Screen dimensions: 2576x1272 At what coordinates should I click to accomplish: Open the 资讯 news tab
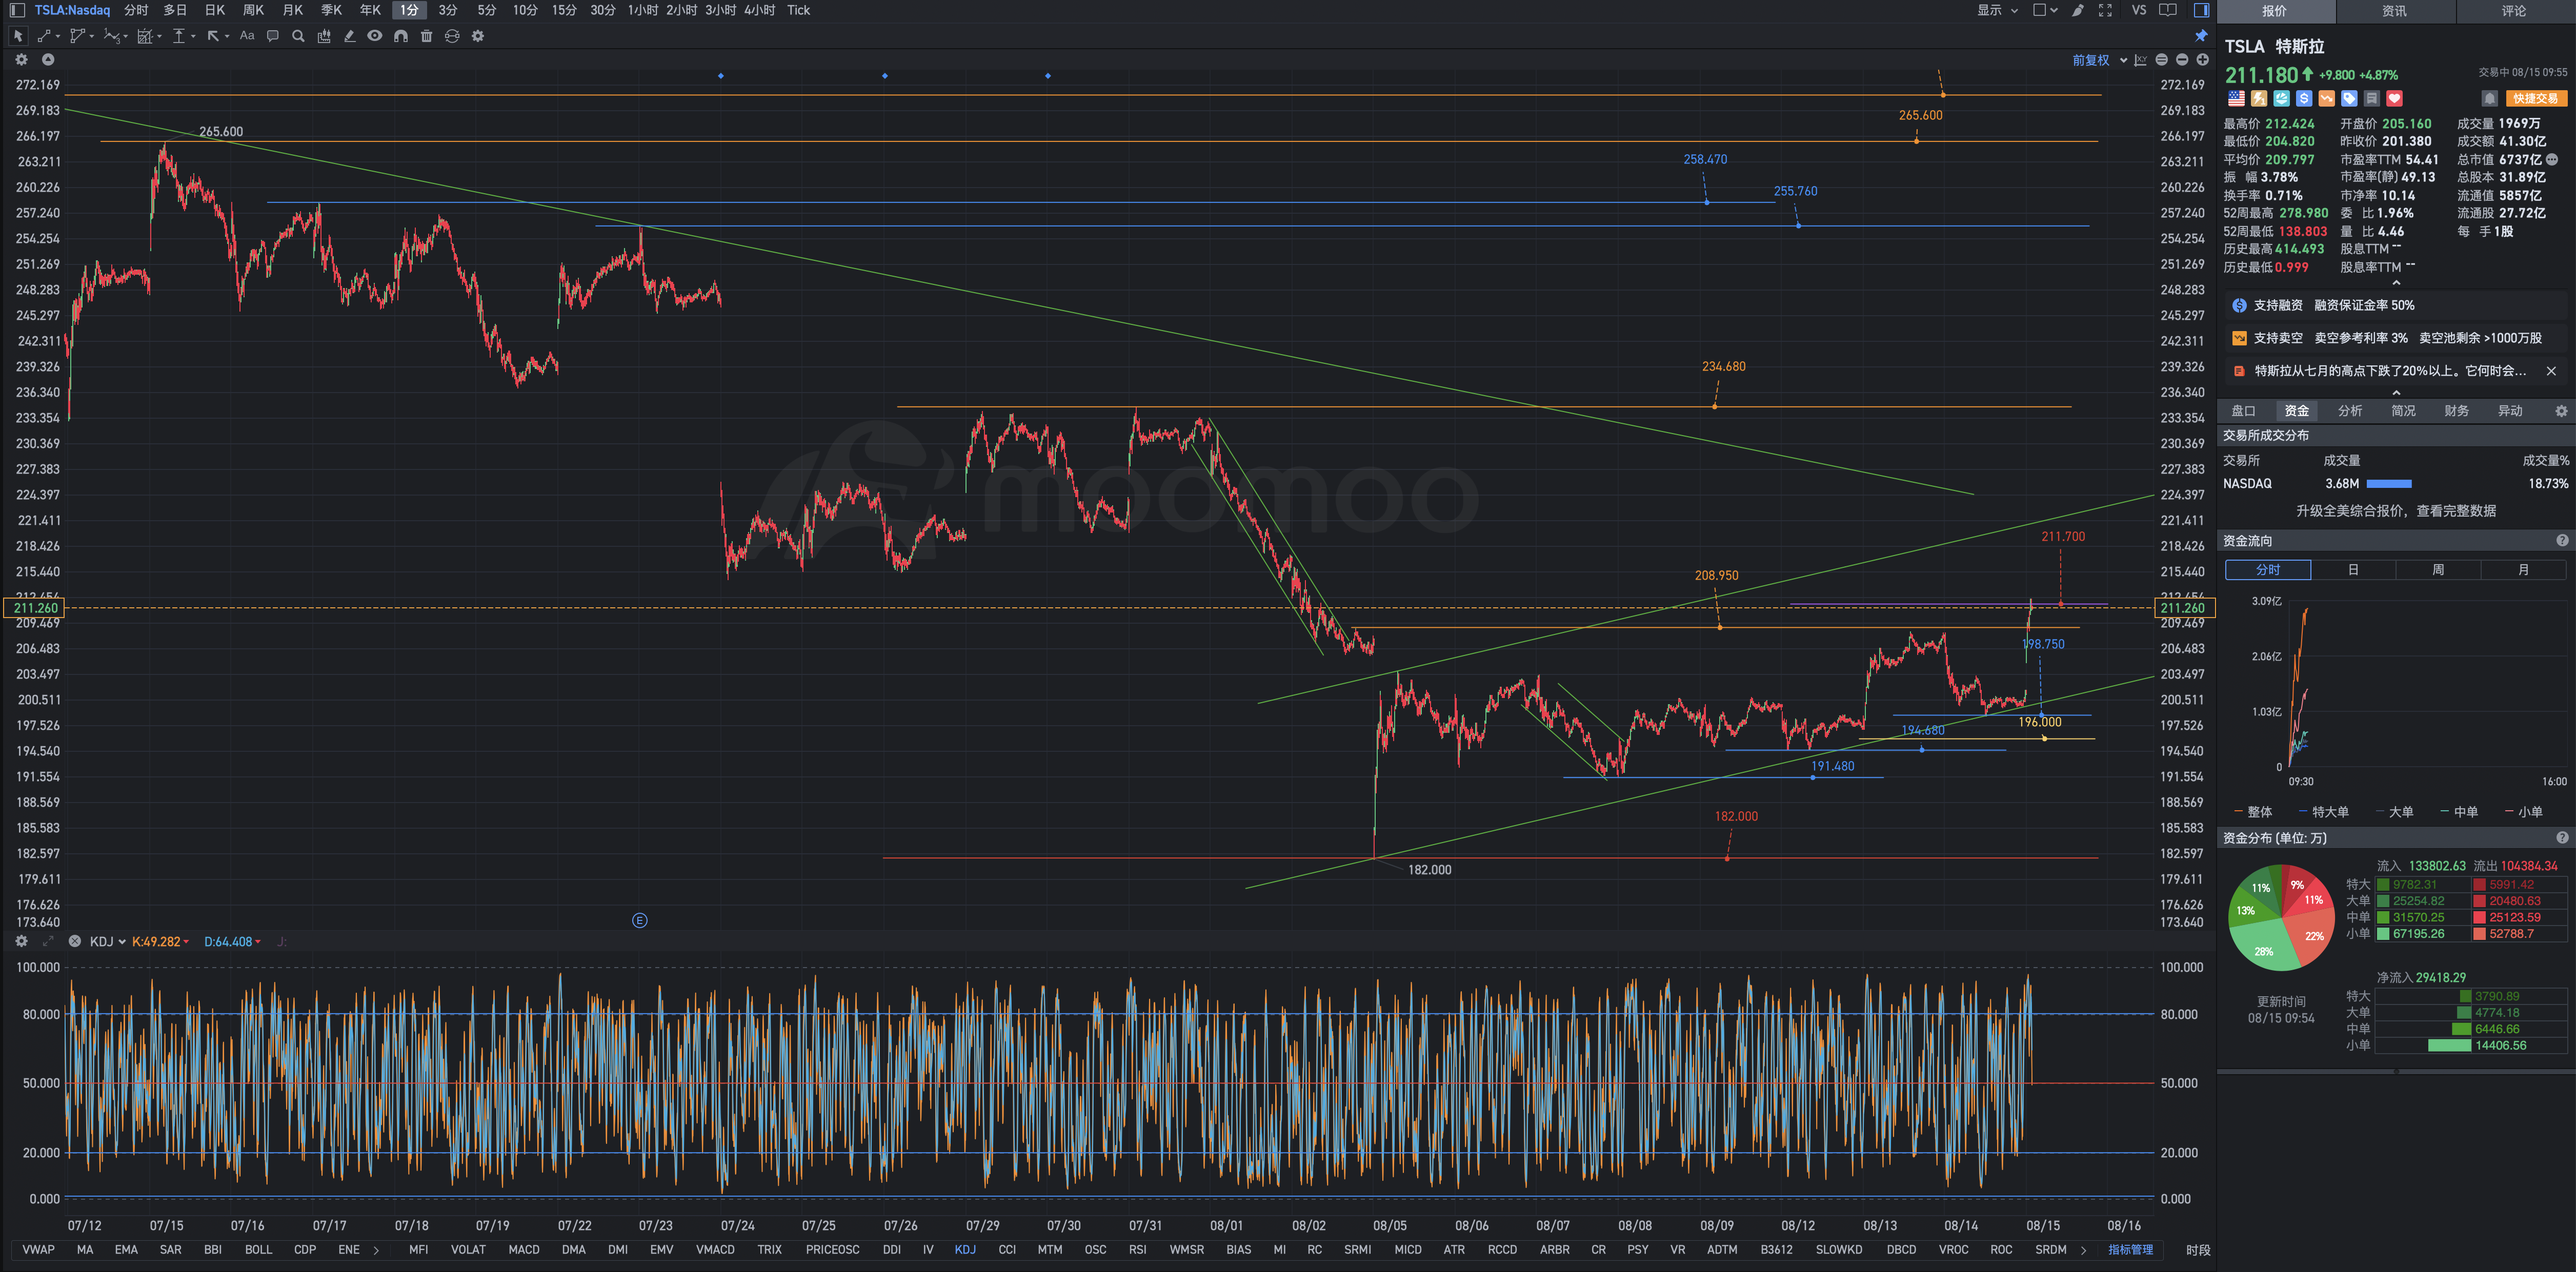[2394, 11]
